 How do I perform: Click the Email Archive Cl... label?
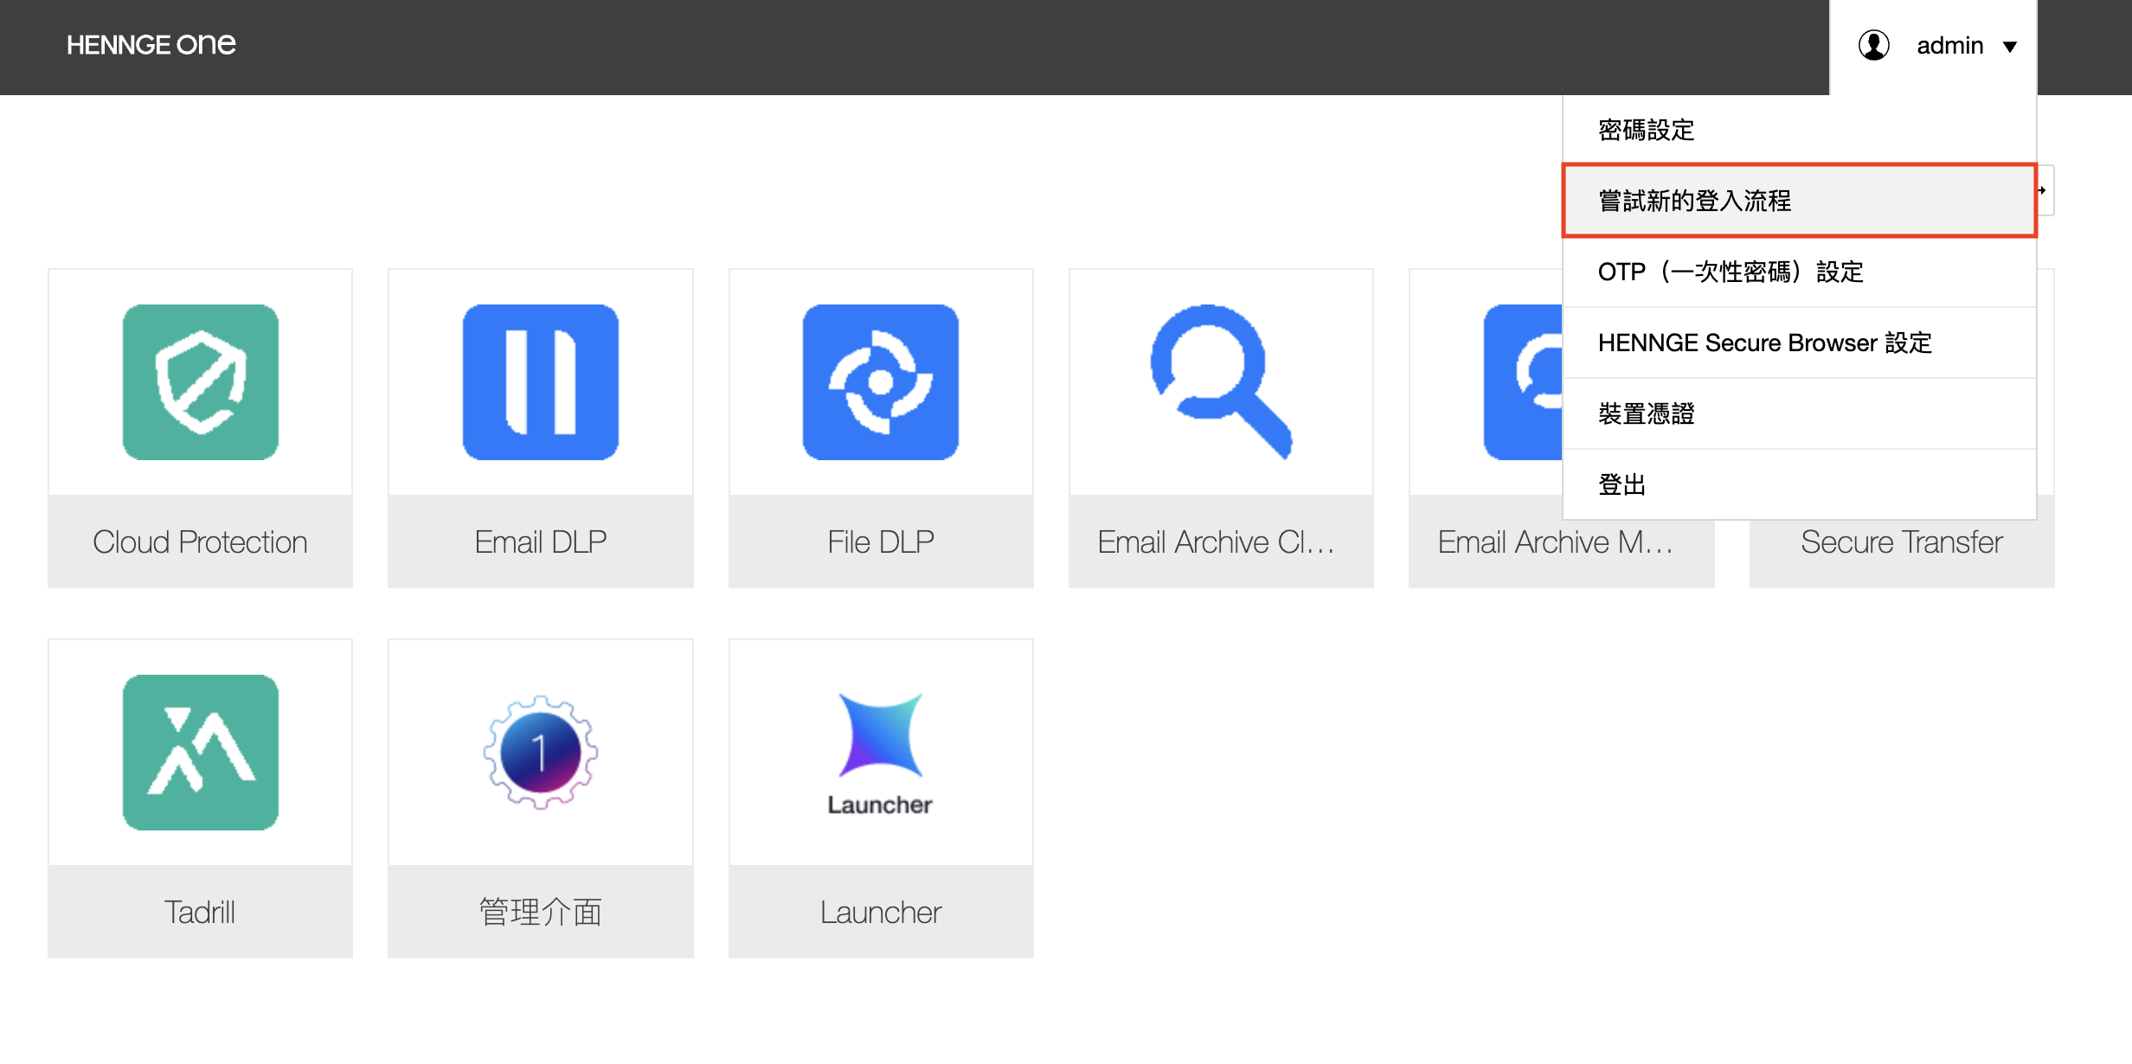(x=1216, y=542)
